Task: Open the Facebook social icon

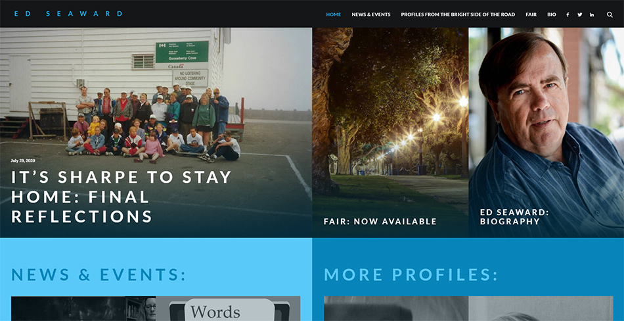Action: tap(568, 14)
